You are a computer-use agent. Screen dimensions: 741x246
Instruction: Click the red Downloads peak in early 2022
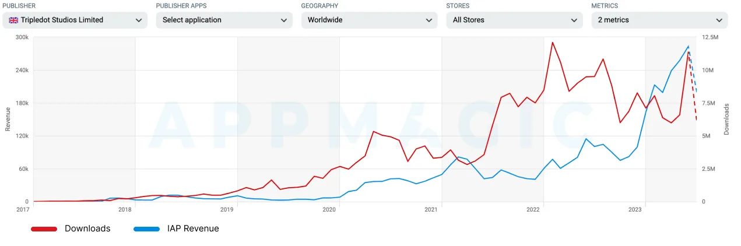tap(552, 42)
